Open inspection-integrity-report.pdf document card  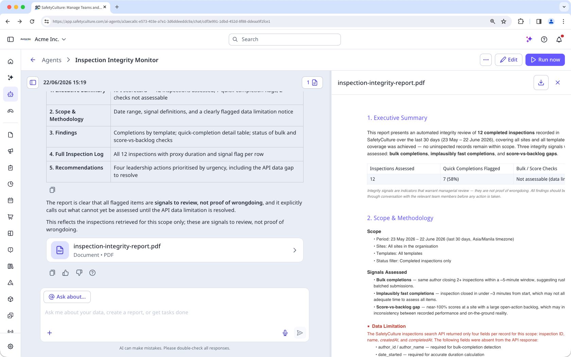175,250
